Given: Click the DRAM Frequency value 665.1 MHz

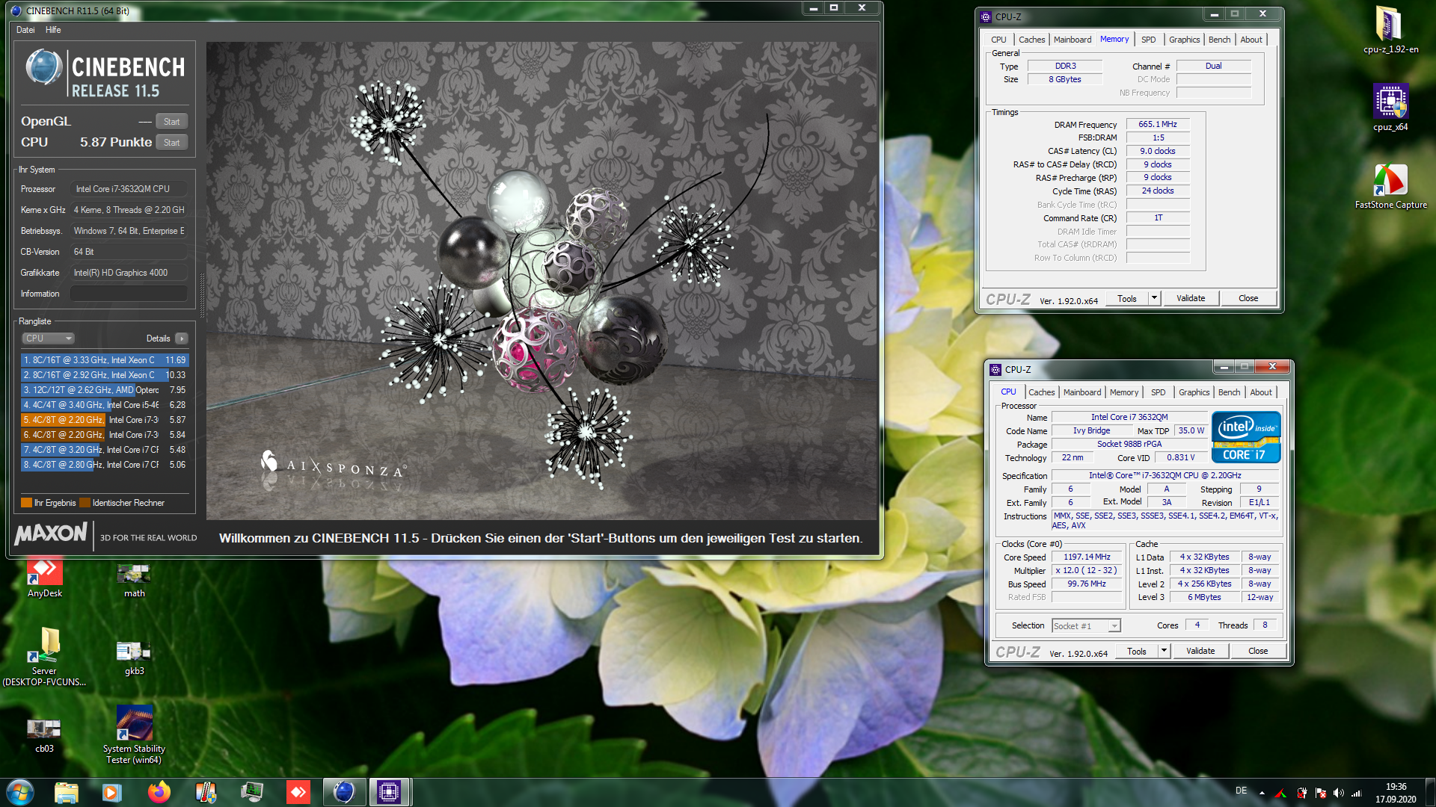Looking at the screenshot, I should pos(1157,124).
